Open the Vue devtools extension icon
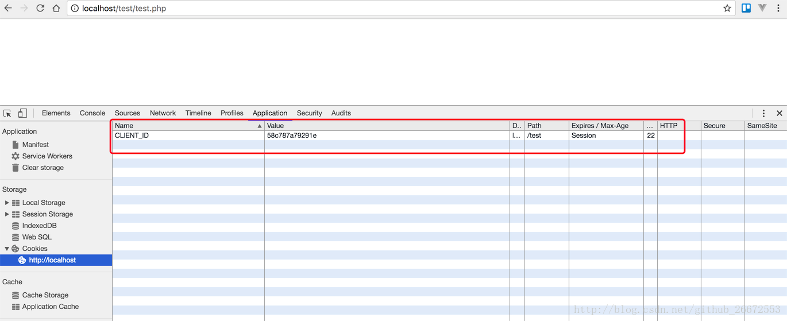Viewport: 787px width, 321px height. [762, 8]
